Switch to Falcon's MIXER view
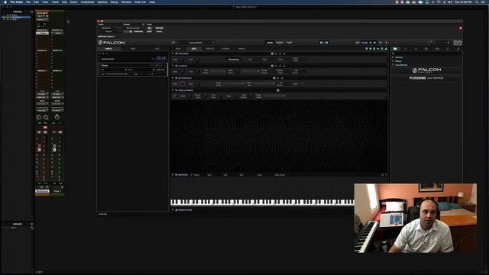The image size is (489, 275). coord(280,43)
